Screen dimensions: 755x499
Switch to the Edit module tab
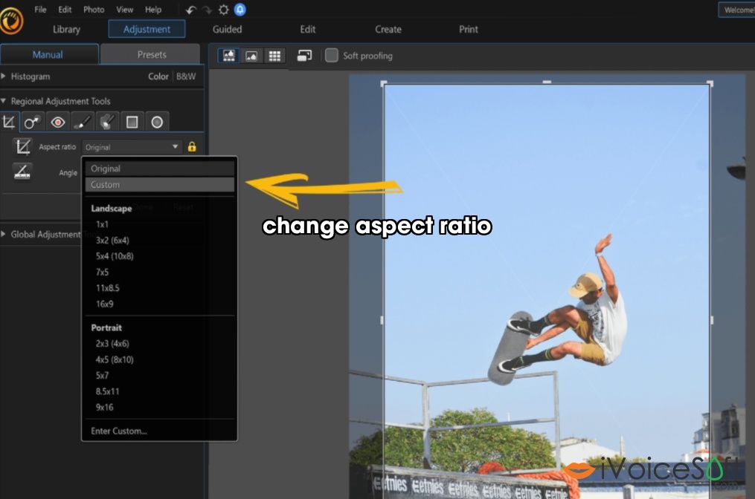[x=308, y=29]
